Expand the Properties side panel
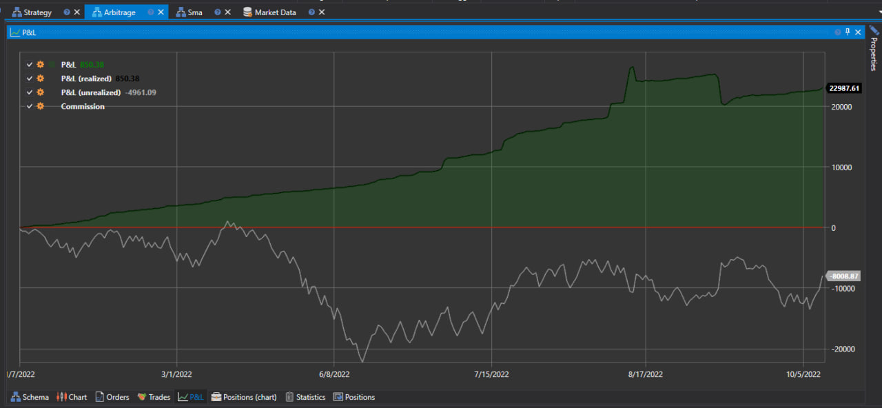 (874, 50)
